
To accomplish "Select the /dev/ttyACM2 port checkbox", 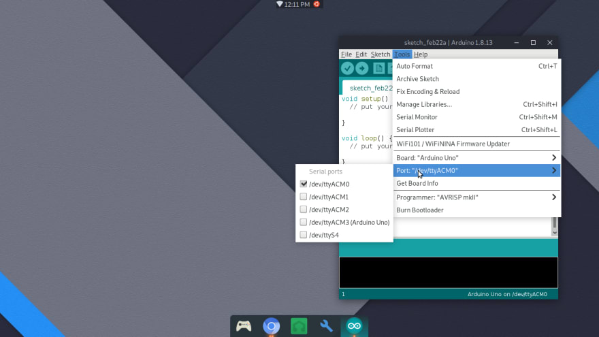I will (x=304, y=210).
